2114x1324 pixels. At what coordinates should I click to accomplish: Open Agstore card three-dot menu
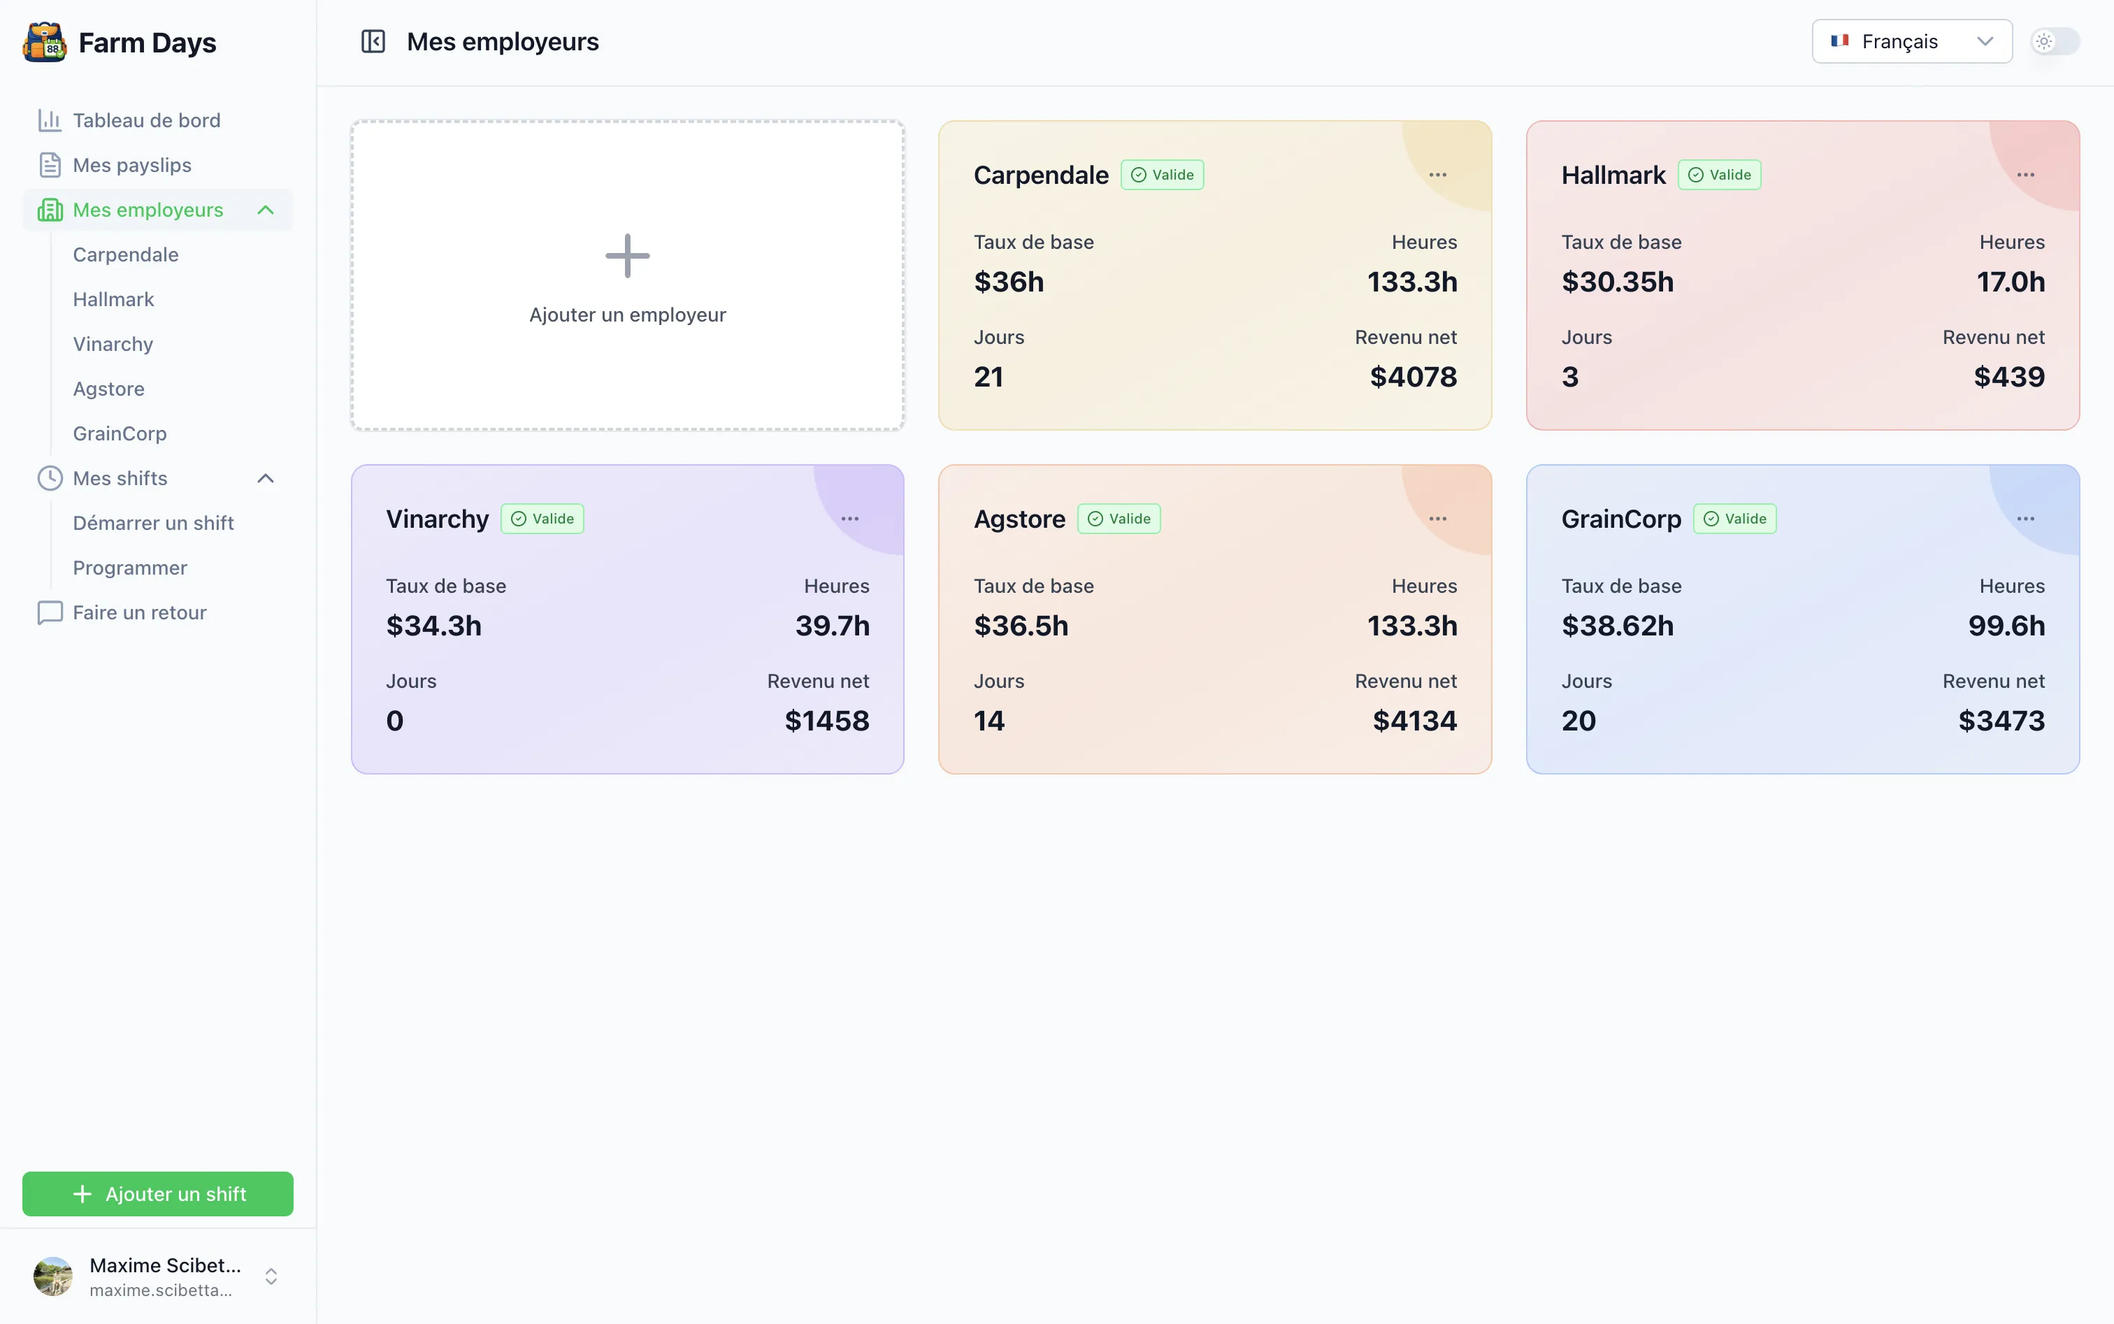[x=1437, y=519]
